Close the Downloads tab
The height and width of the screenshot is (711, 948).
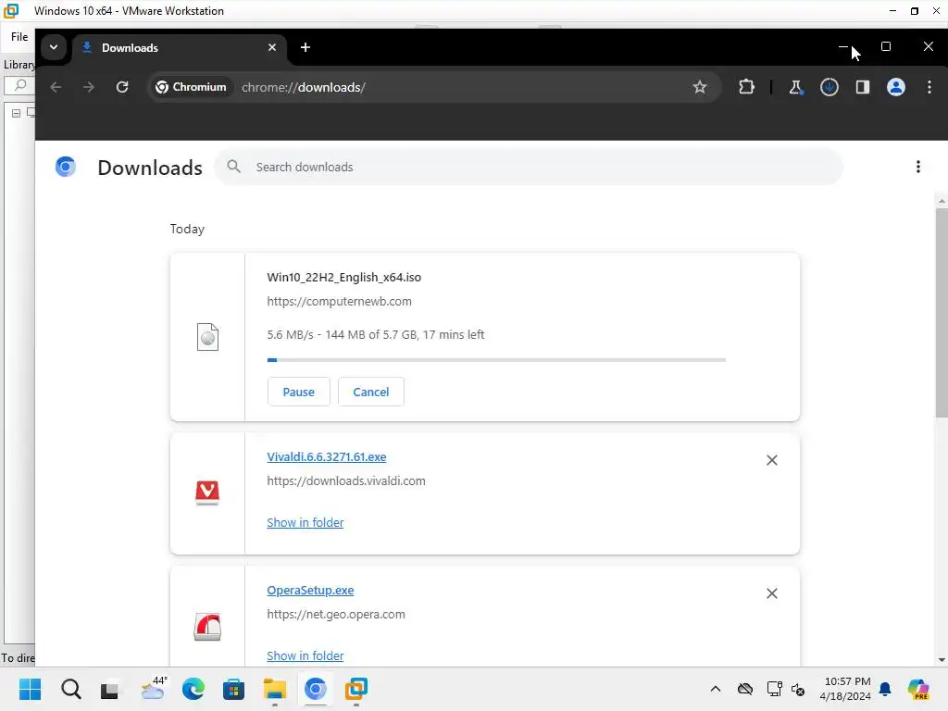point(272,47)
